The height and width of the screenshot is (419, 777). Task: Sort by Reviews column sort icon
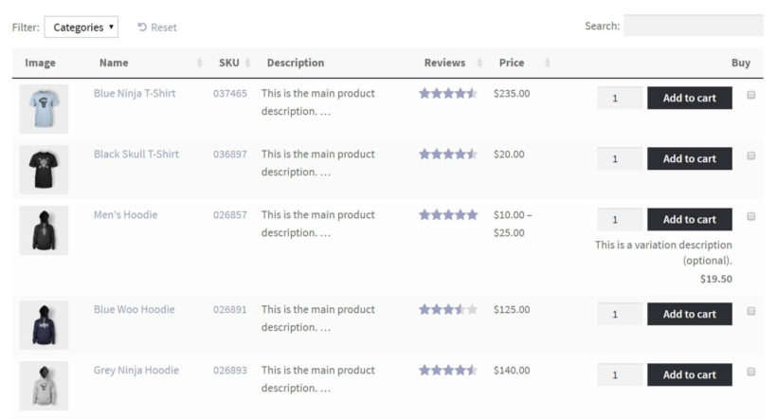[479, 64]
